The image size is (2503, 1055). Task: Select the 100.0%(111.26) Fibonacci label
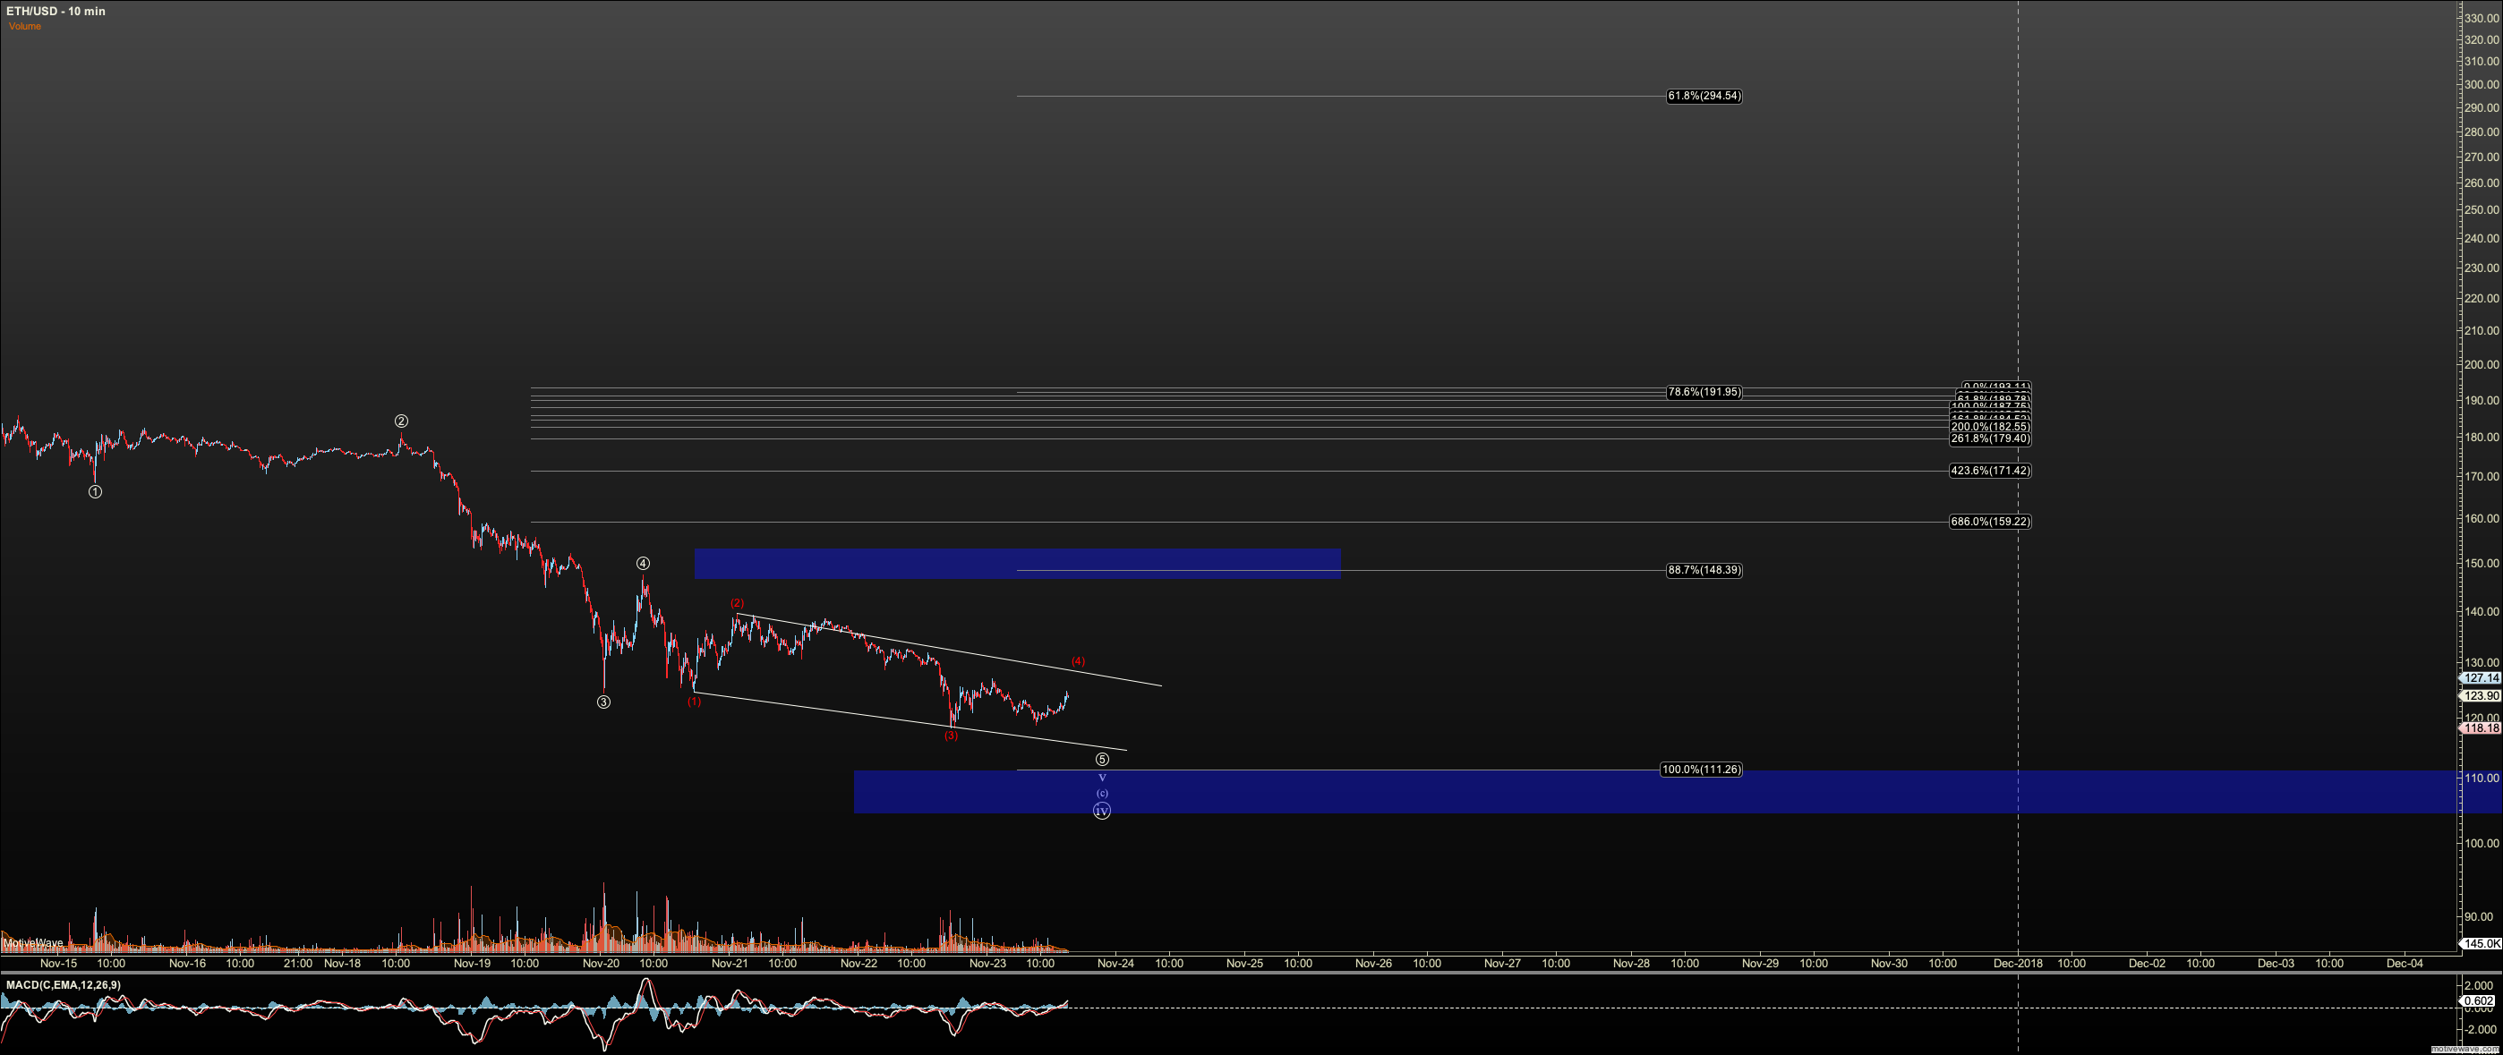(x=1702, y=770)
